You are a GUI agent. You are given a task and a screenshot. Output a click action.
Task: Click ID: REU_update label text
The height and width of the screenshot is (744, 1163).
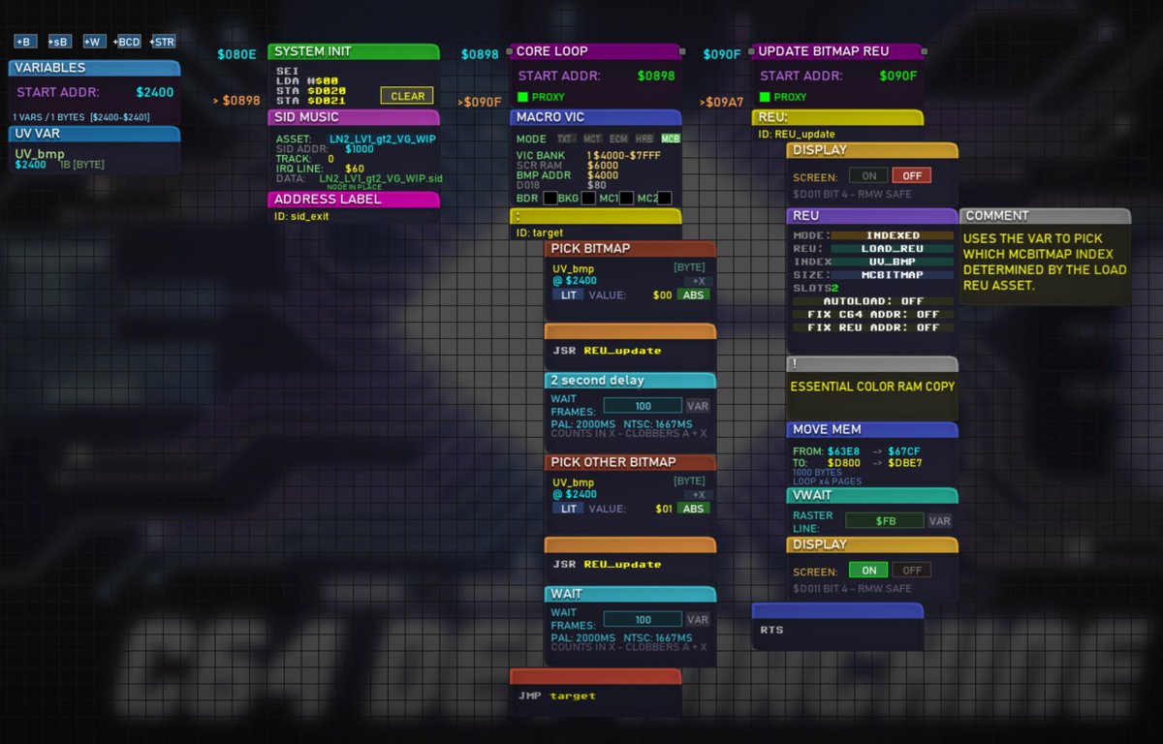coord(797,134)
